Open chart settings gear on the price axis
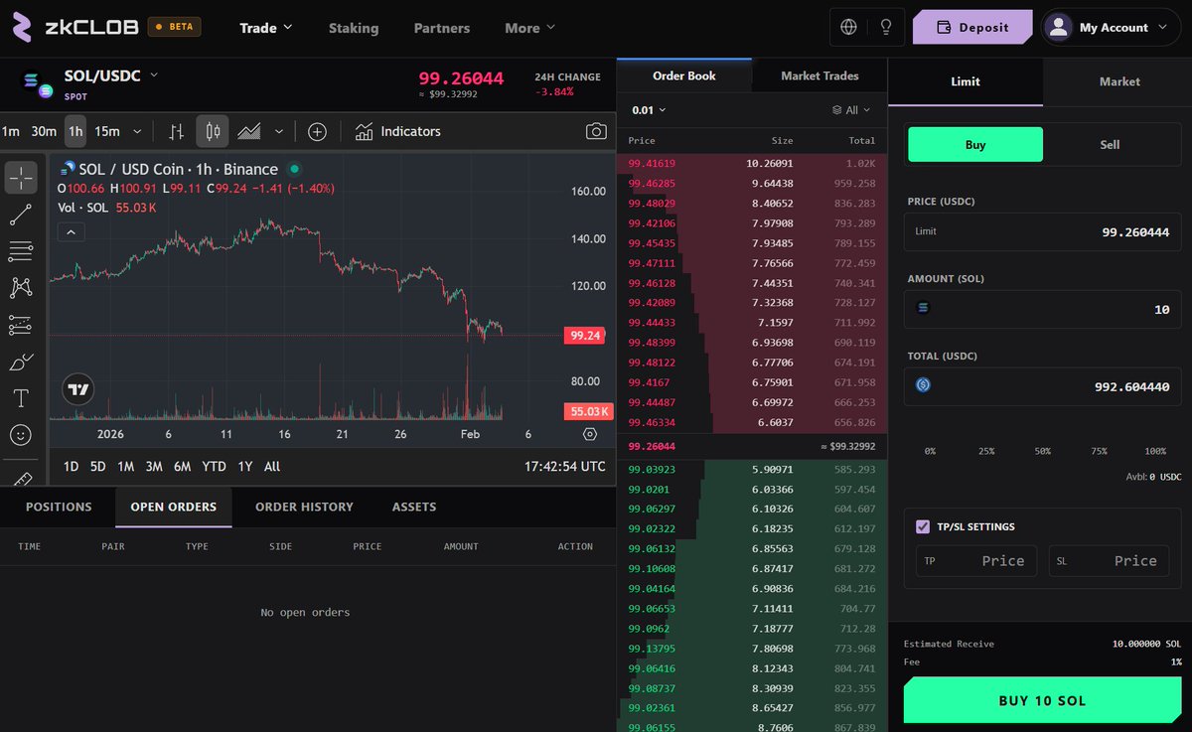The width and height of the screenshot is (1192, 732). 590,434
